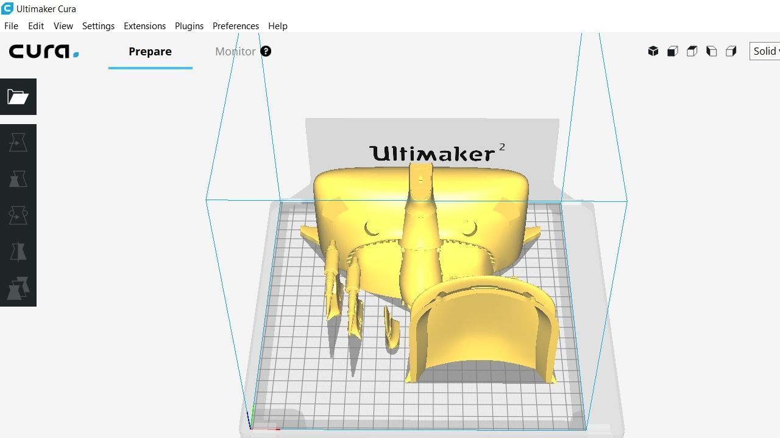Switch to 3D perspective view cube icon
The width and height of the screenshot is (780, 438).
click(x=653, y=51)
